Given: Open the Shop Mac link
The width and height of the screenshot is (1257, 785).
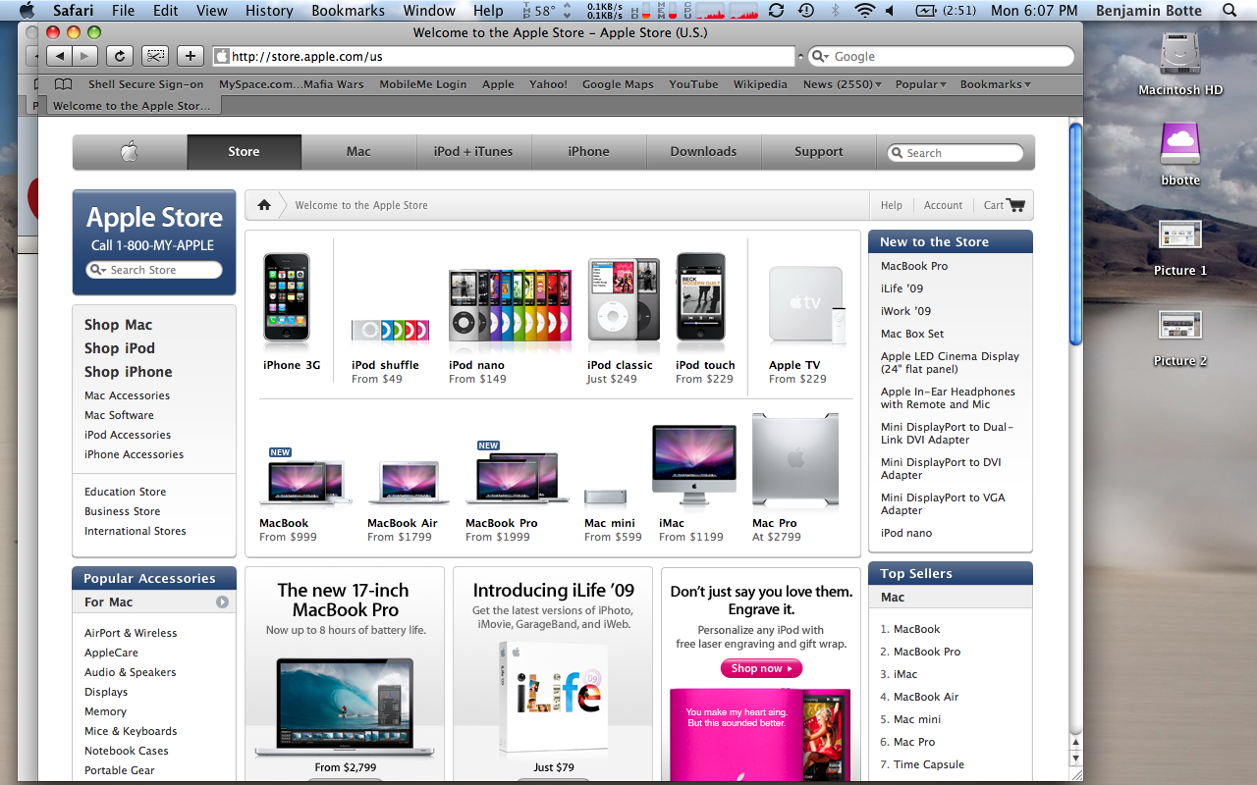Looking at the screenshot, I should tap(118, 325).
